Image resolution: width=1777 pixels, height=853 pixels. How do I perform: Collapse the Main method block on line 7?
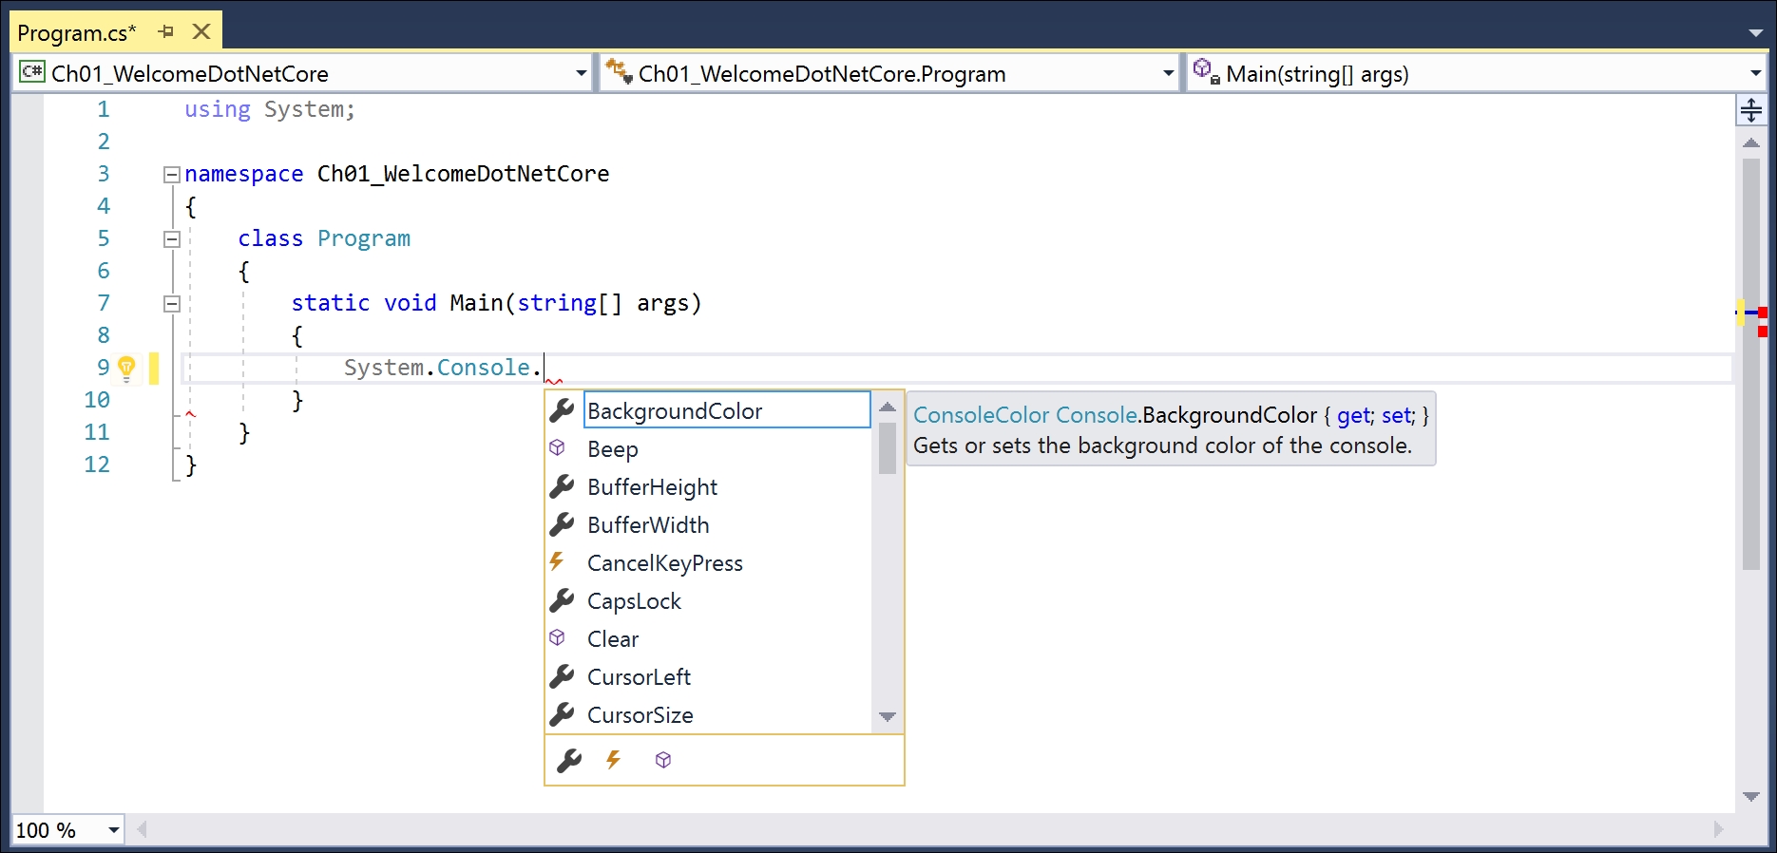click(172, 304)
